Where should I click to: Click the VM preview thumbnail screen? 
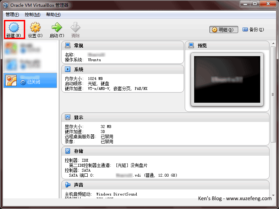coord(227,80)
